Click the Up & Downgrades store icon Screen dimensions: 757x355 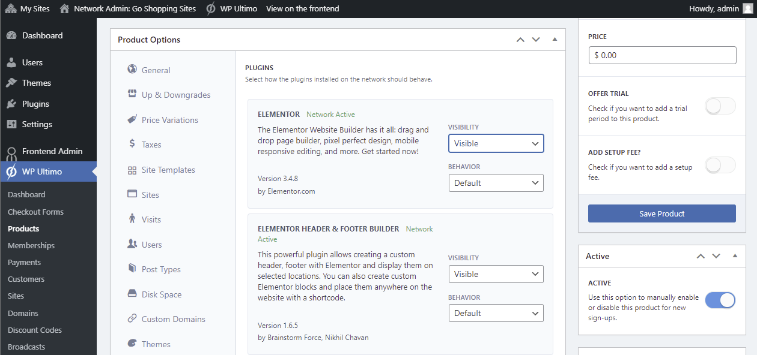tap(132, 94)
